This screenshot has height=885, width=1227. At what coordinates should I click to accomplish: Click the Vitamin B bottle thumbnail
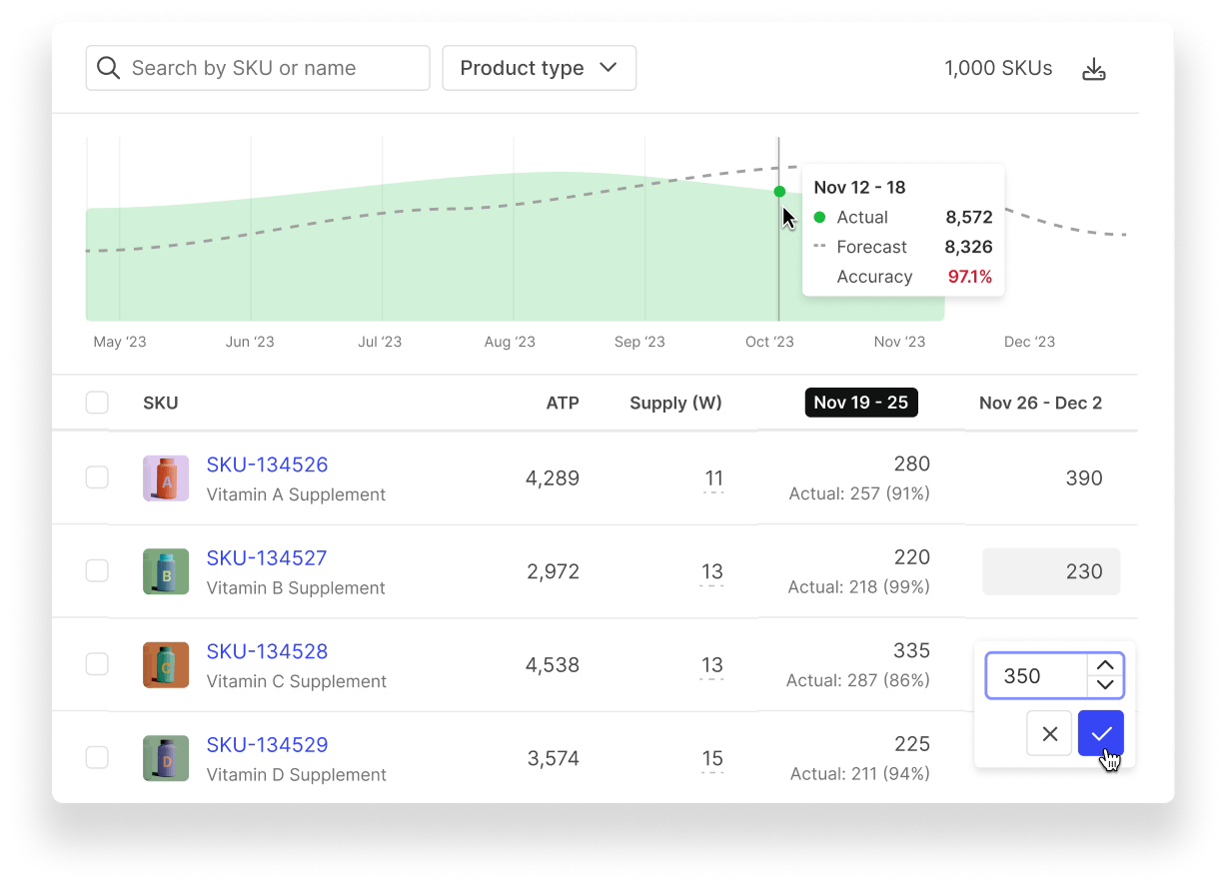pyautogui.click(x=166, y=572)
